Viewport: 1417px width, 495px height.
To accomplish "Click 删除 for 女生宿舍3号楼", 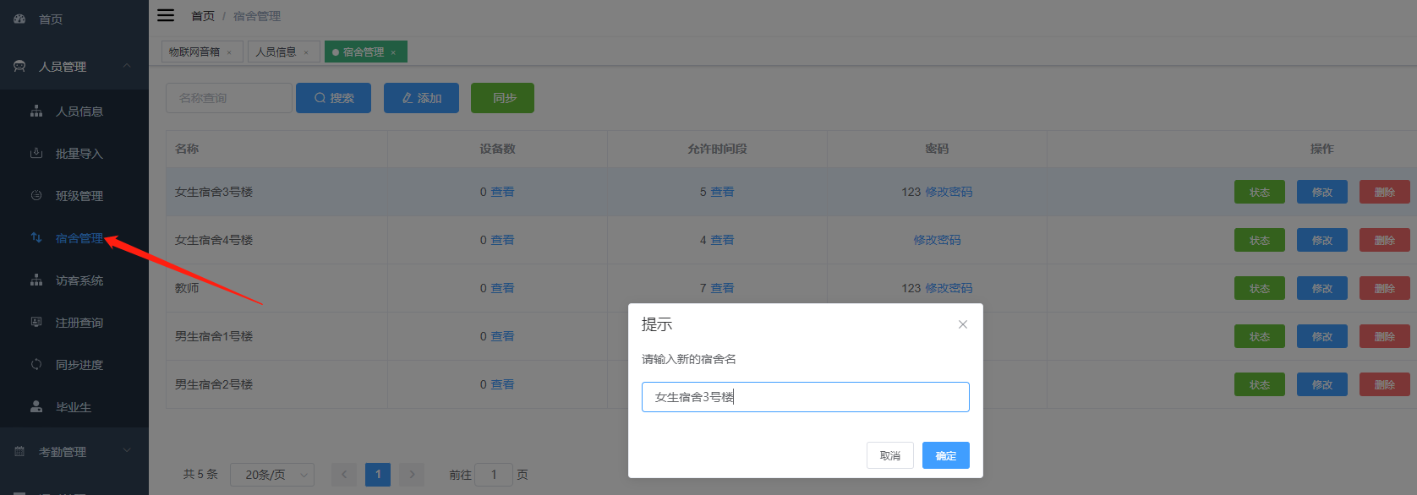I will point(1385,192).
